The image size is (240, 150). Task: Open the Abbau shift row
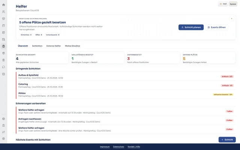tap(126, 94)
